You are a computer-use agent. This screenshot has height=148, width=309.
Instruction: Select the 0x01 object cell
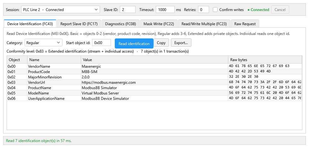[17, 72]
